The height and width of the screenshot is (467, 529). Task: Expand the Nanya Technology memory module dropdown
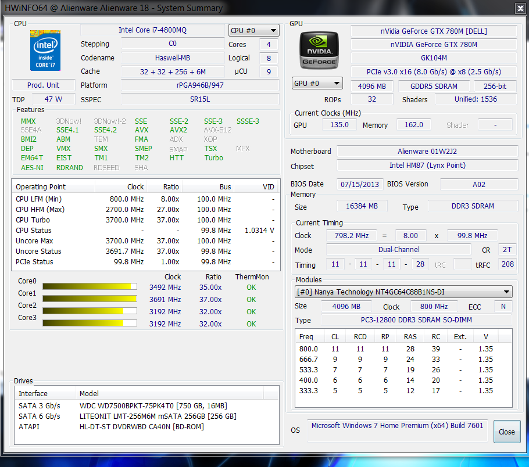click(403, 292)
